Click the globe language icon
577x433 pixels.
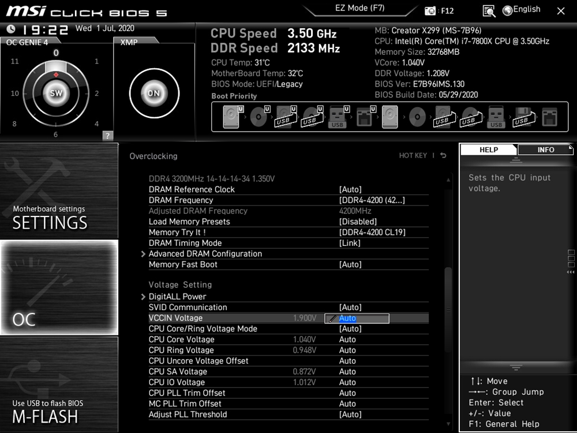point(507,11)
